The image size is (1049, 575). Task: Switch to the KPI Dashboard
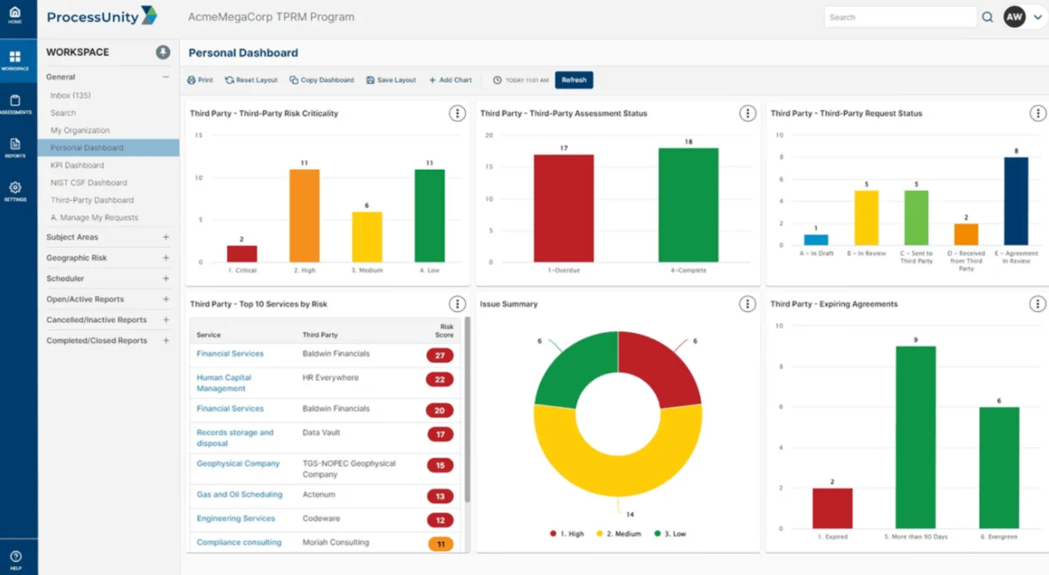tap(79, 166)
